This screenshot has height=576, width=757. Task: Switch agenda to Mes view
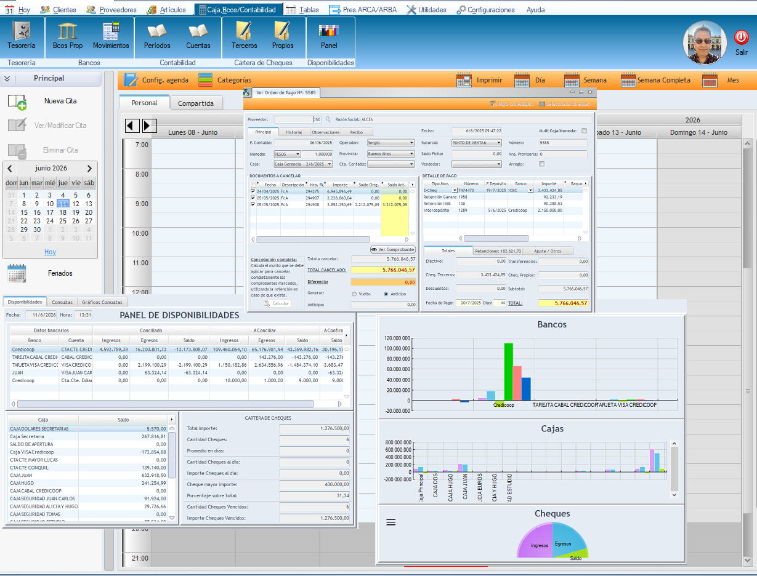[x=710, y=80]
